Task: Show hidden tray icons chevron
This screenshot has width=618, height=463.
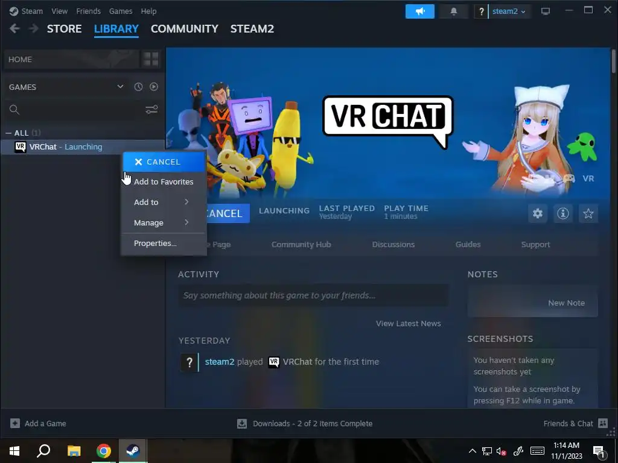Action: [x=472, y=451]
